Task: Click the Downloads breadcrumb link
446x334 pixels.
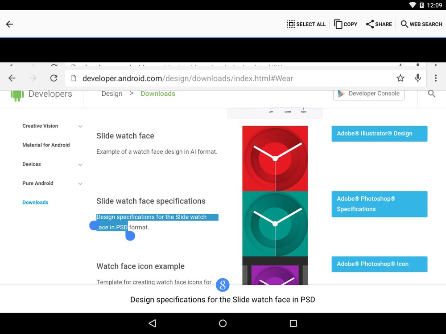Action: tap(158, 94)
